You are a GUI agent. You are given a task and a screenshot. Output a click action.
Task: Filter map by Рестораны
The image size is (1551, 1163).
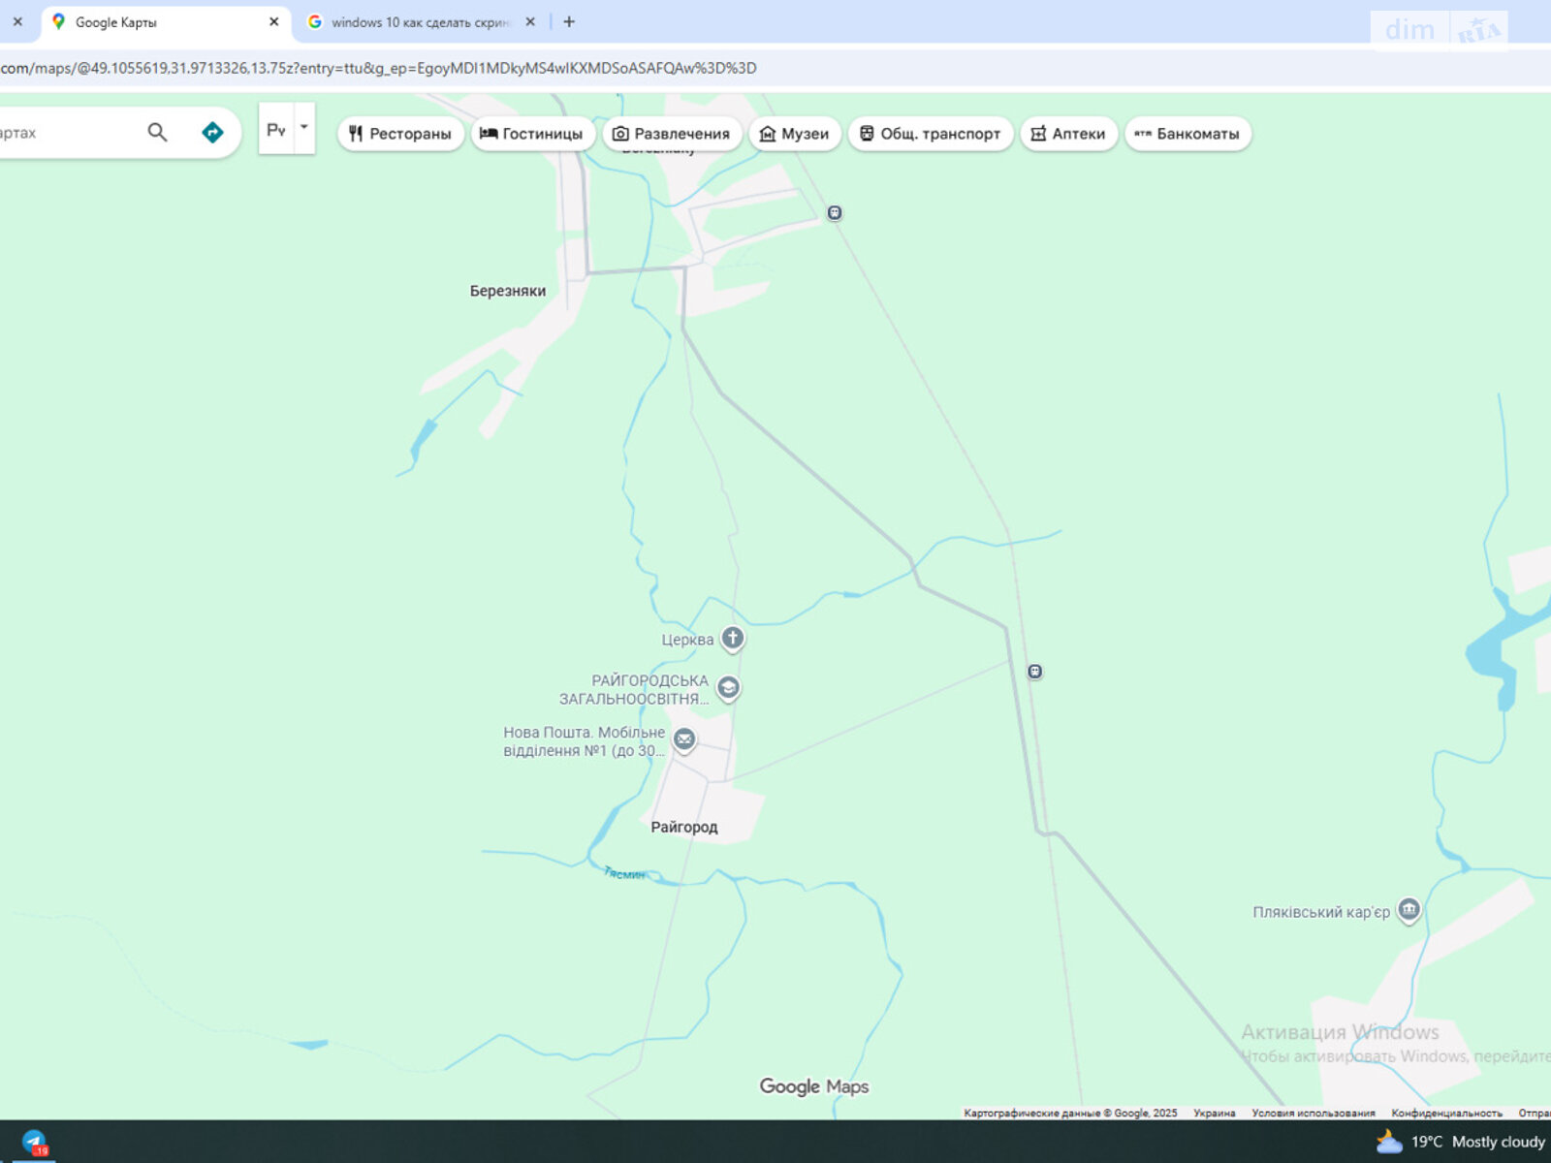400,134
